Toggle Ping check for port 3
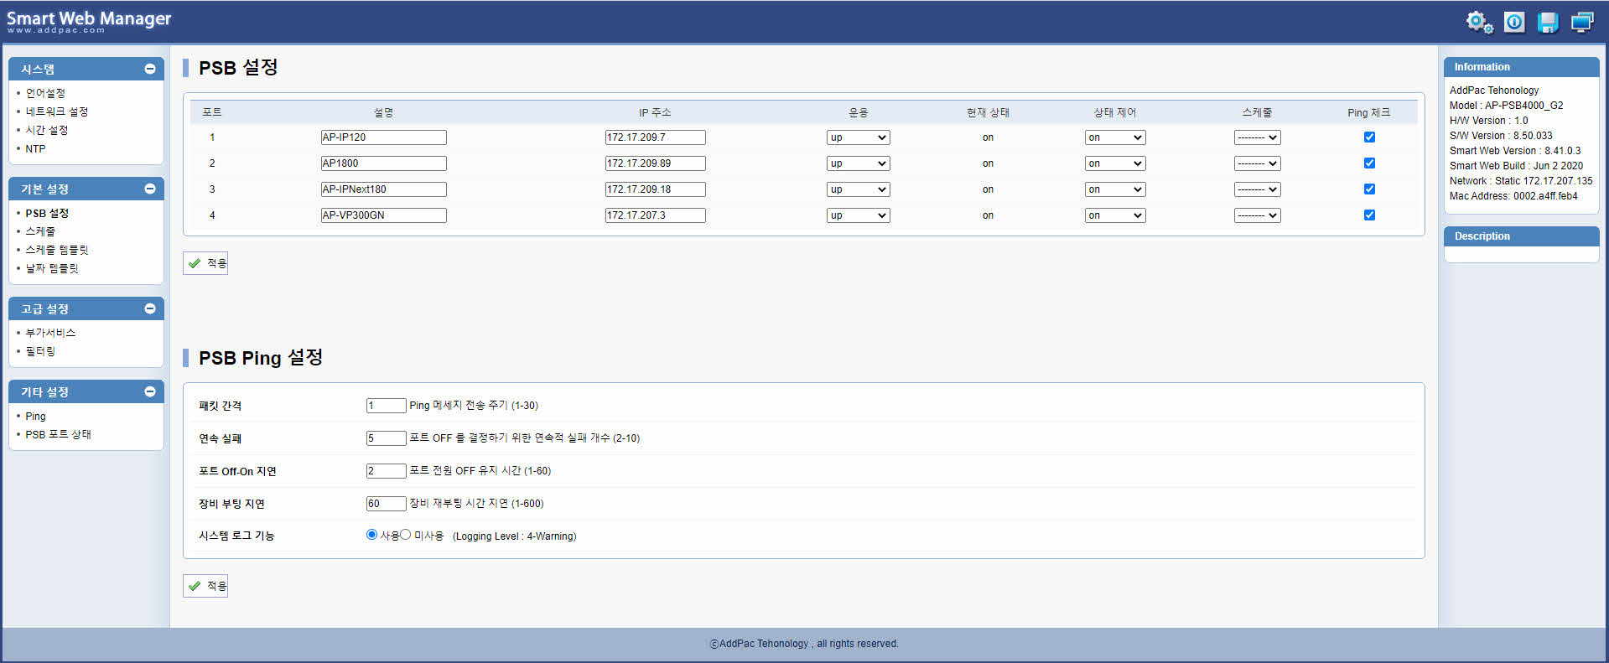1609x663 pixels. [x=1369, y=189]
